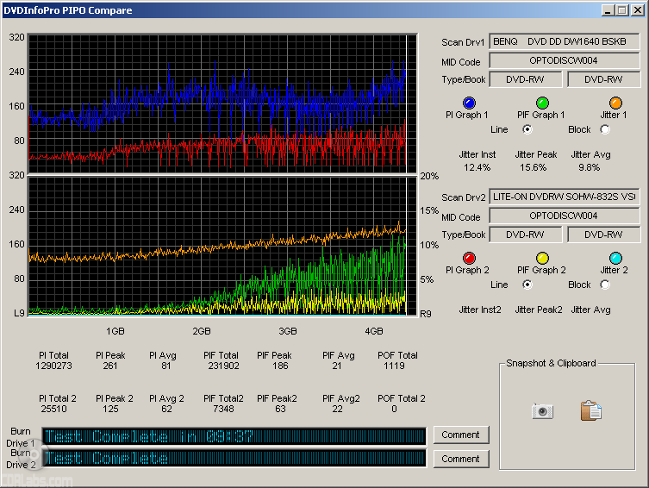Click the blue PI Graph 1 color circle

pyautogui.click(x=468, y=103)
